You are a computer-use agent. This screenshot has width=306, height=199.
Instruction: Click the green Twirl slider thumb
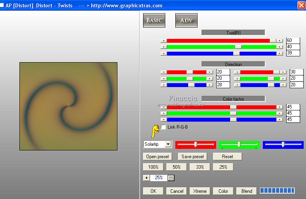click(x=238, y=47)
